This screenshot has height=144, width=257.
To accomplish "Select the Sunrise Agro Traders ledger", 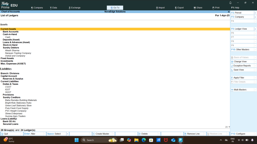I will tap(15, 116).
